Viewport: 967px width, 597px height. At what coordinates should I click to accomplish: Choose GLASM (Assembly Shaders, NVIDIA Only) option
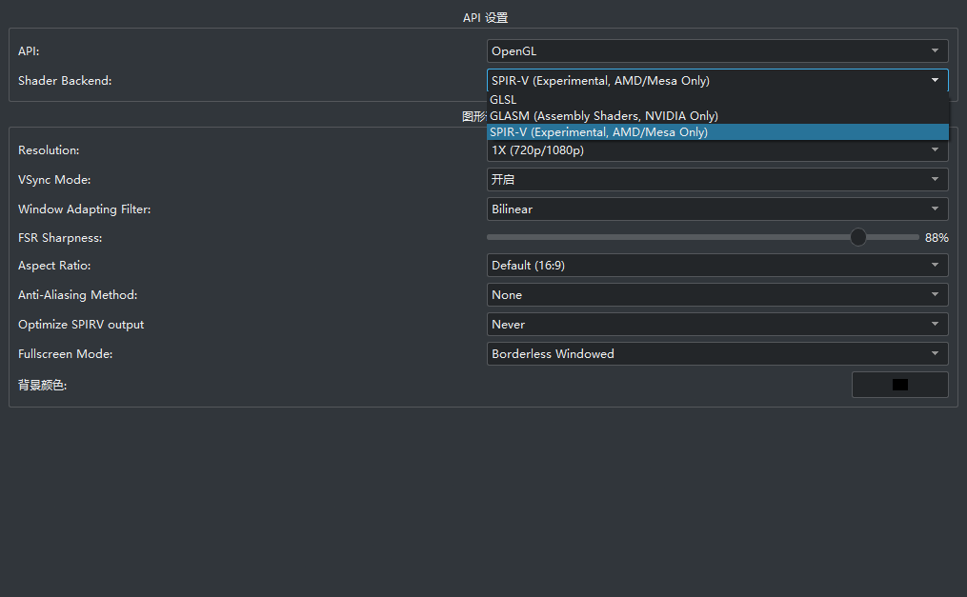coord(603,115)
